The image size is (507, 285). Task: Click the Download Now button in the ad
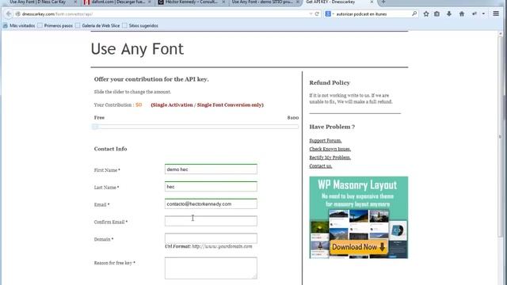coord(358,247)
